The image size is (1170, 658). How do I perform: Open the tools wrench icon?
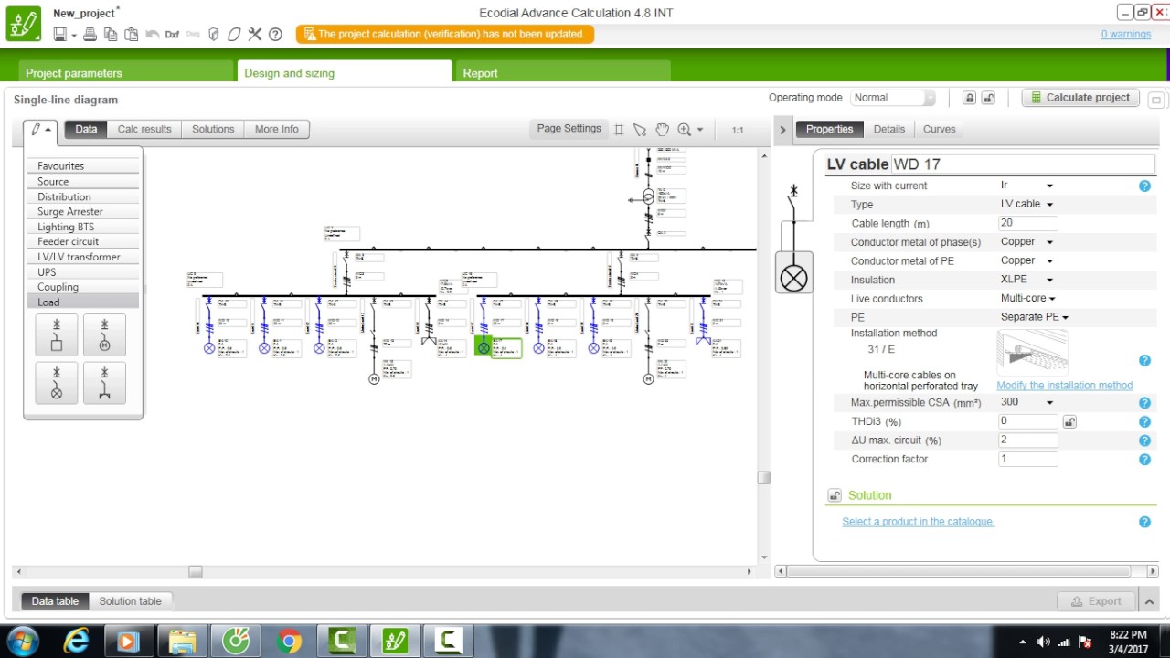pos(255,35)
